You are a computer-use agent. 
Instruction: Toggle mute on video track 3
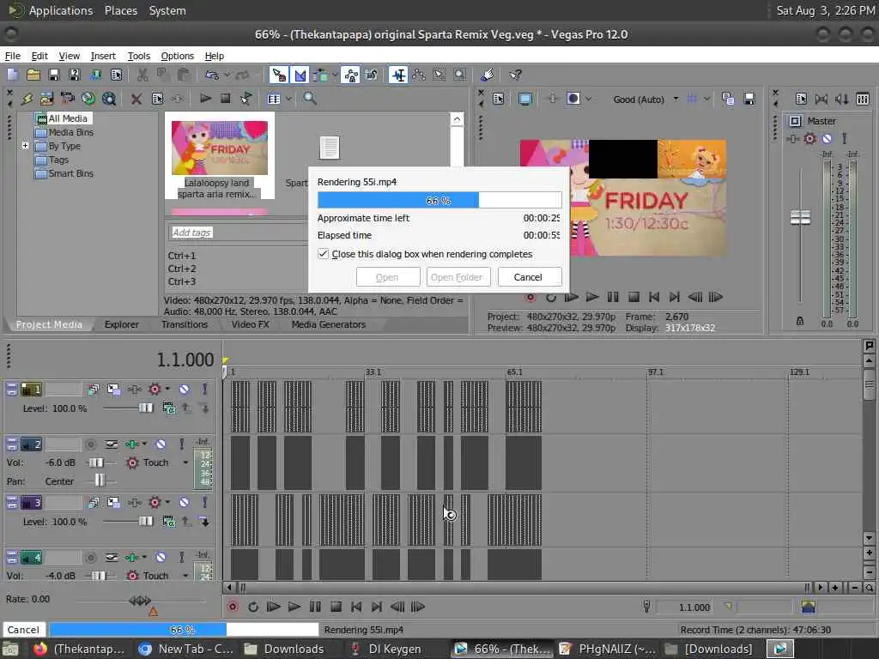(184, 502)
